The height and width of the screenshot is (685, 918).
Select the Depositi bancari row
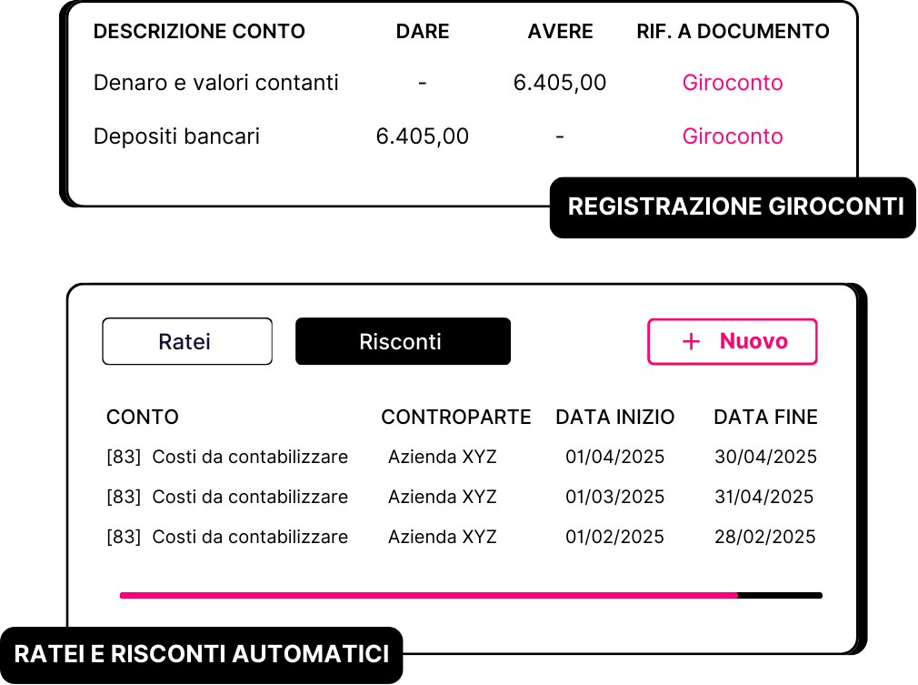point(462,136)
